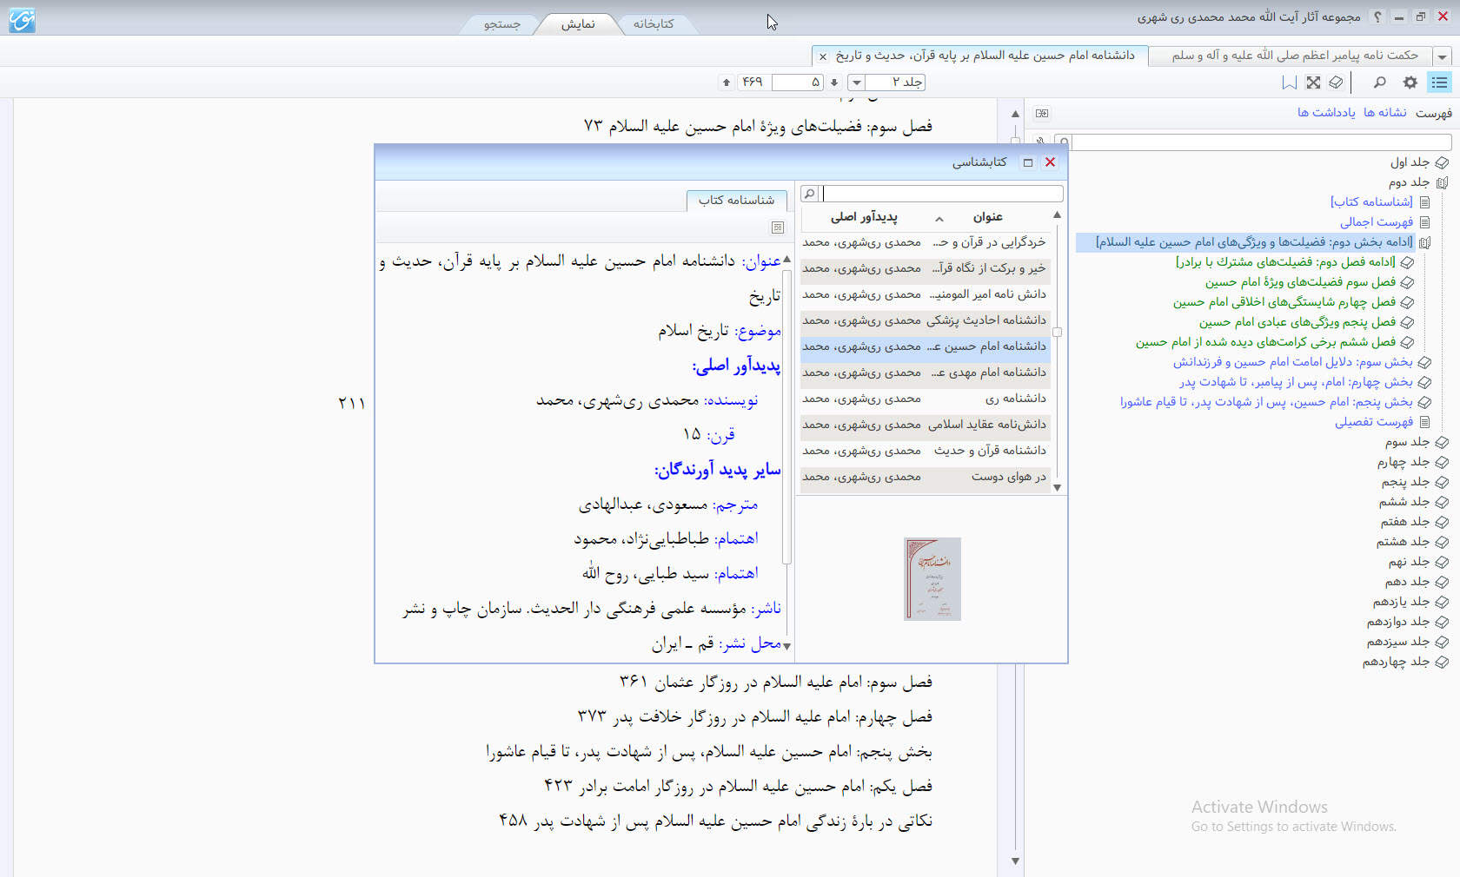Switch to the نمایش tab

577,24
